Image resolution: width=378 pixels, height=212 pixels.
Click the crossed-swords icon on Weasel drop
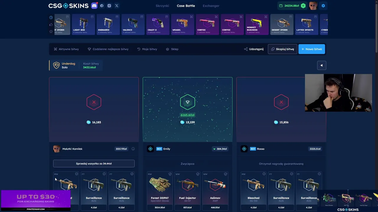[x=191, y=17]
